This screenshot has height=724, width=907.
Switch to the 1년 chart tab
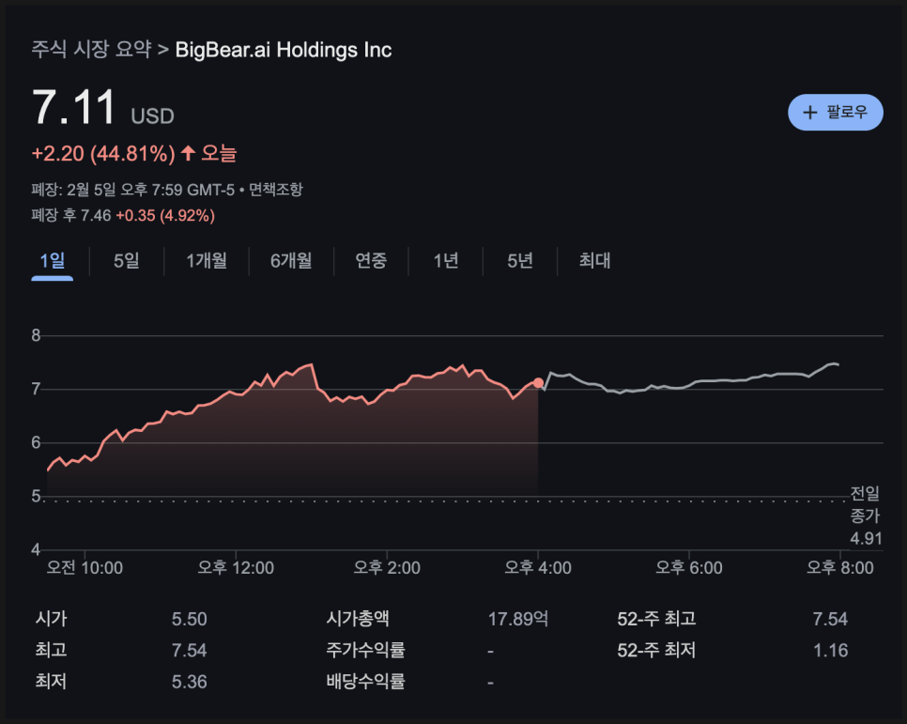(x=445, y=261)
